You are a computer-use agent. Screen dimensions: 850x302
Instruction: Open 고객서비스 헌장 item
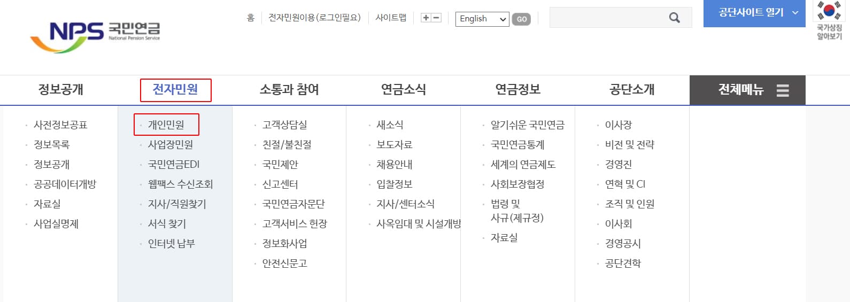pyautogui.click(x=295, y=224)
